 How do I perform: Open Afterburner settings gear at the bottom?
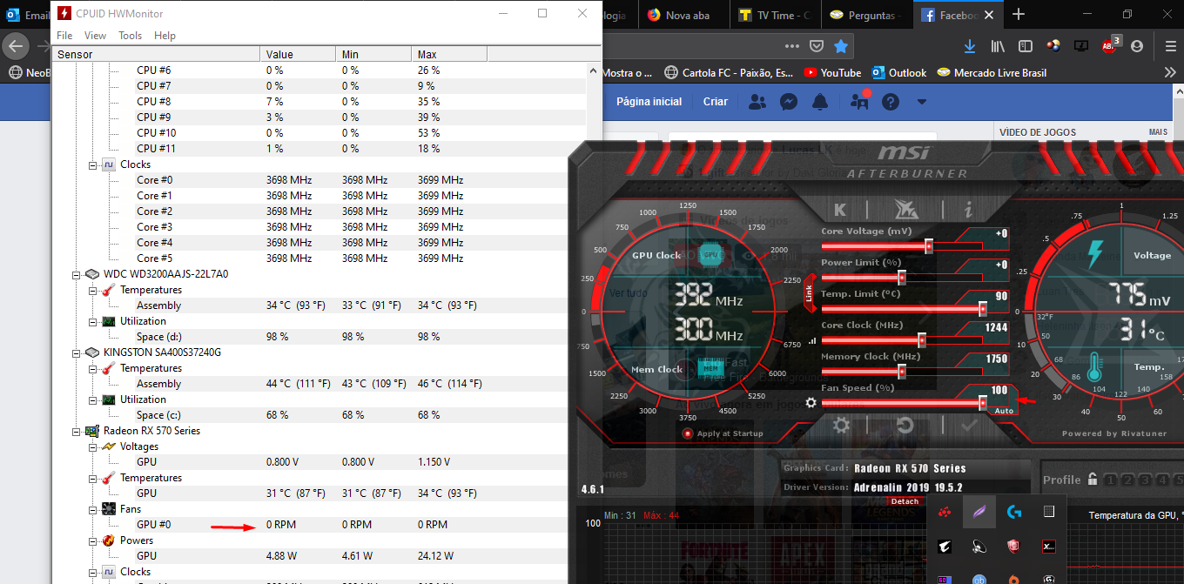tap(841, 426)
